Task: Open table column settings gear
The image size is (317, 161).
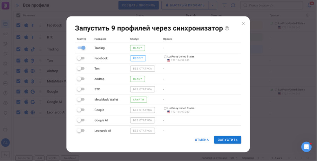Action: click(x=308, y=15)
